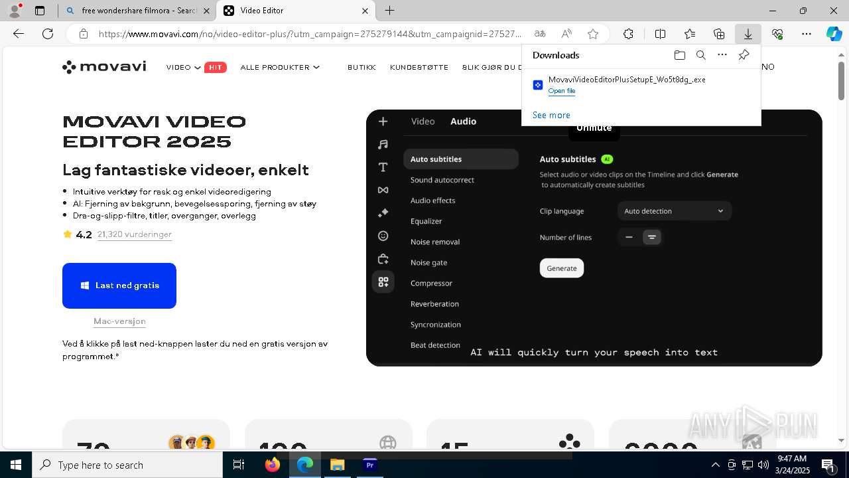Select Auto subtitles in audio list
849x478 pixels.
(x=461, y=159)
